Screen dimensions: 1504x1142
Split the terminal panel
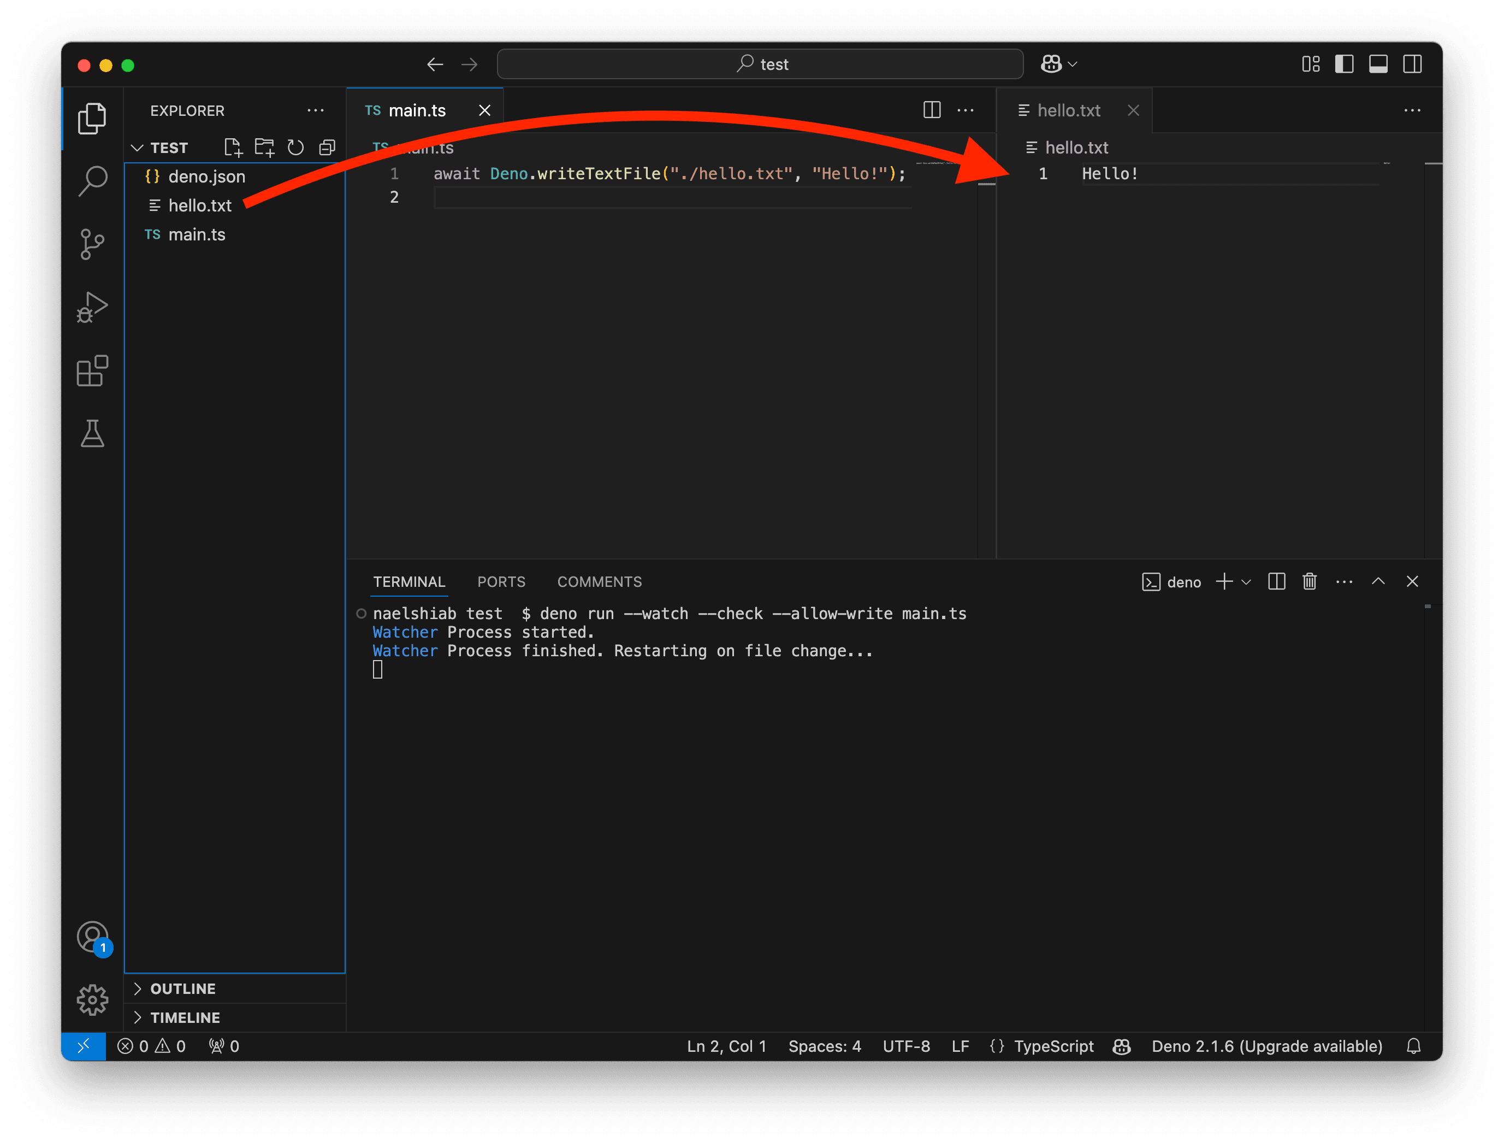[1276, 581]
